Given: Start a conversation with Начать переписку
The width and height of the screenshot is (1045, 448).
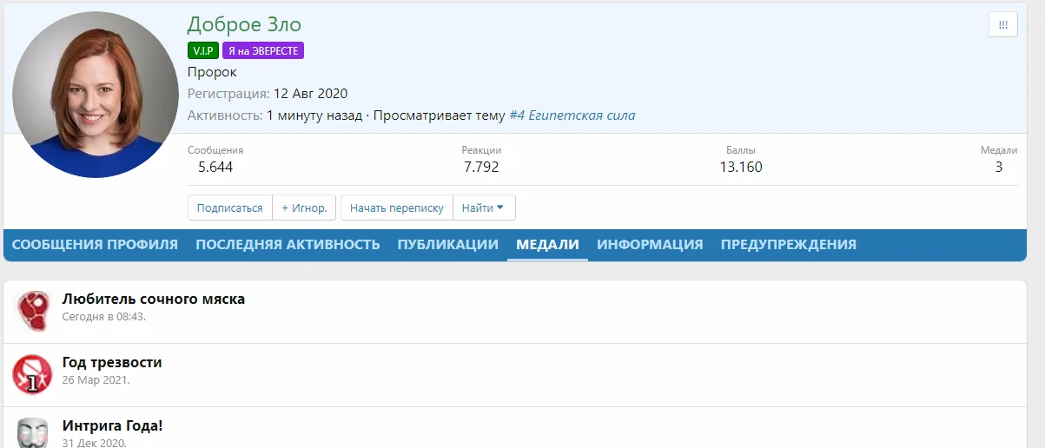Looking at the screenshot, I should (397, 208).
